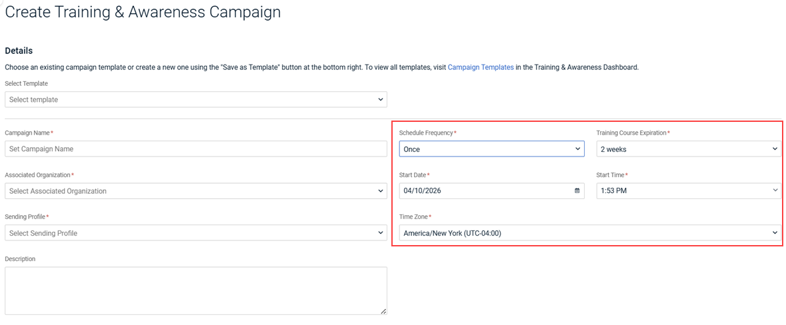Image resolution: width=786 pixels, height=325 pixels.
Task: Focus the Set Campaign Name text field
Action: (195, 149)
